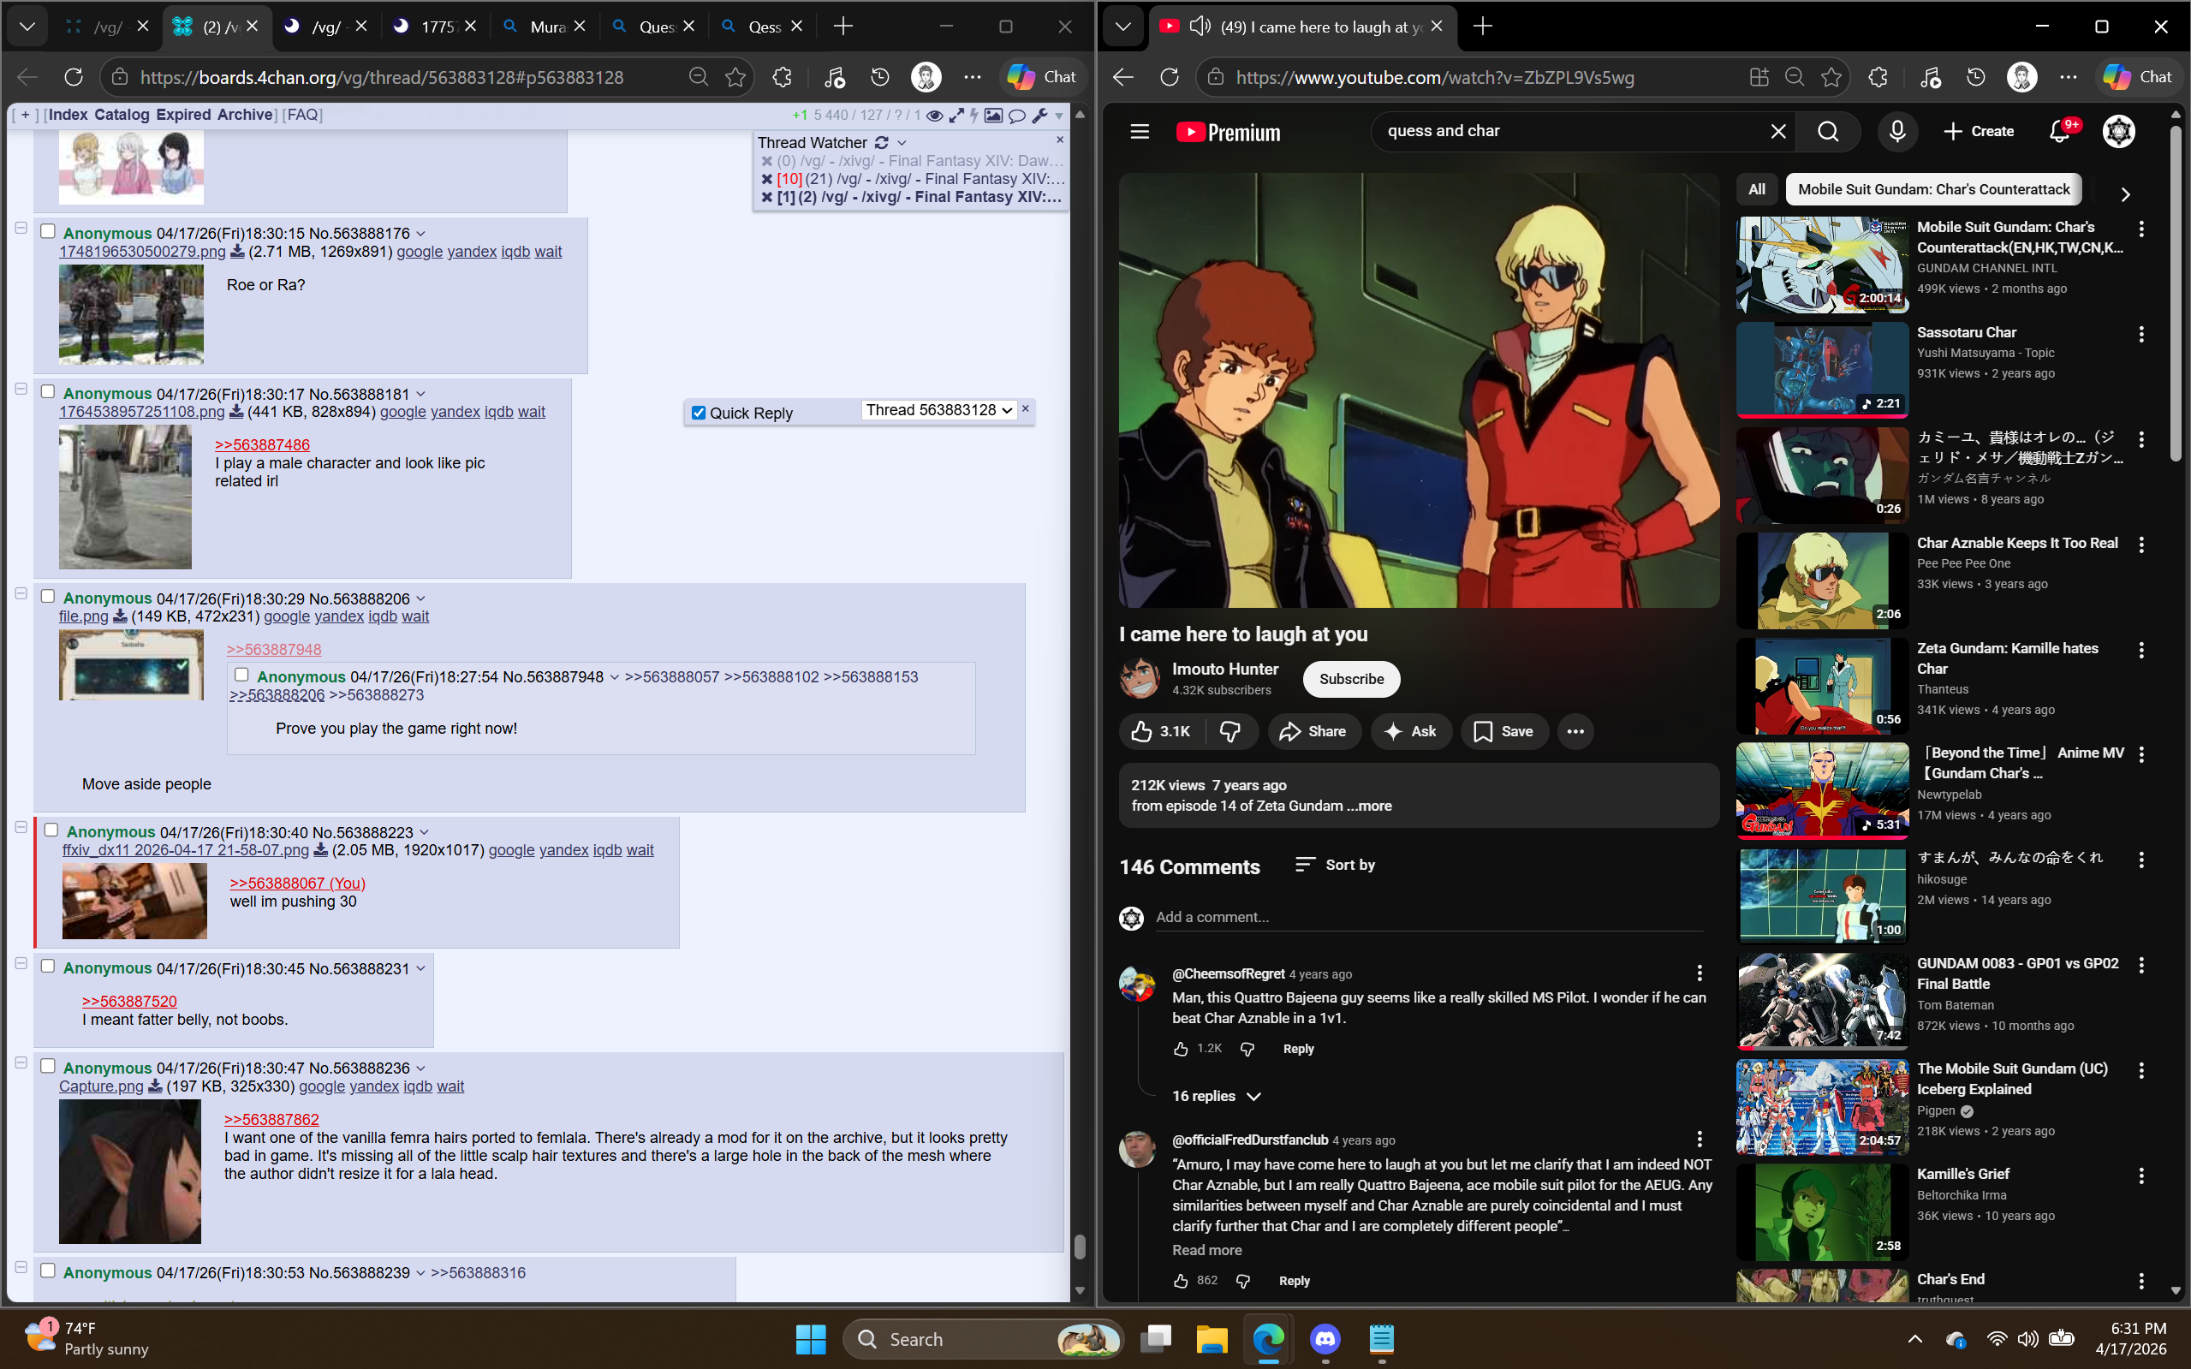
Task: Select checkbox of post No.563888231
Action: coord(48,966)
